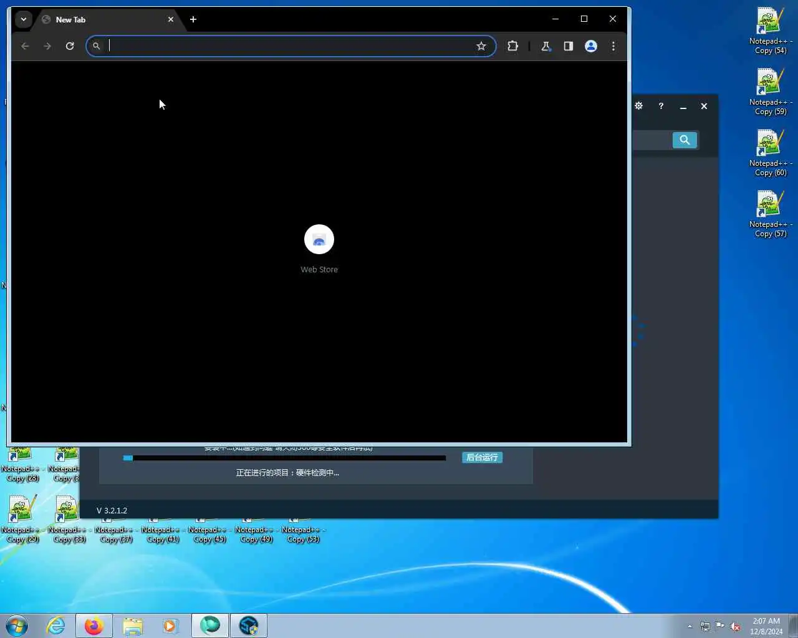Viewport: 798px width, 638px height.
Task: Select Notepad++ - Copy (57) desktop shortcut
Action: [x=771, y=214]
